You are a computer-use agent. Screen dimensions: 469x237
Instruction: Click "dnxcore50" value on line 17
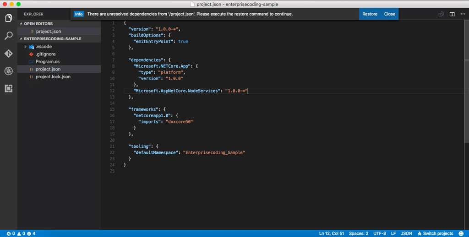[x=180, y=122]
